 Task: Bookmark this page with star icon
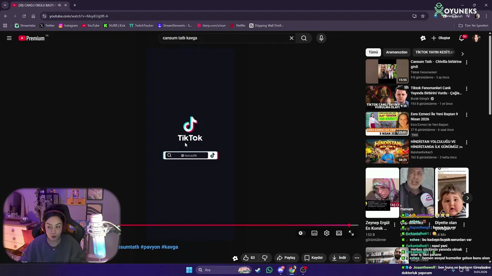423,16
